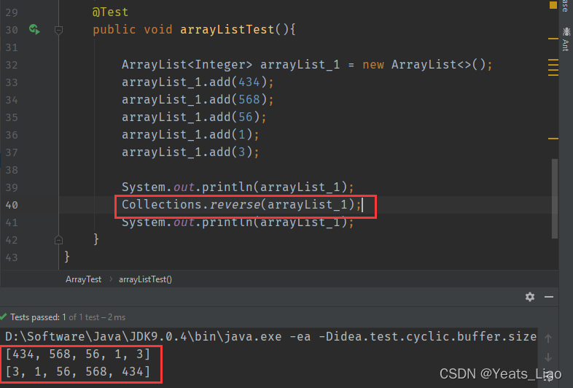This screenshot has height=388, width=573.
Task: Click arrayList_1.add(1) line
Action: point(190,135)
